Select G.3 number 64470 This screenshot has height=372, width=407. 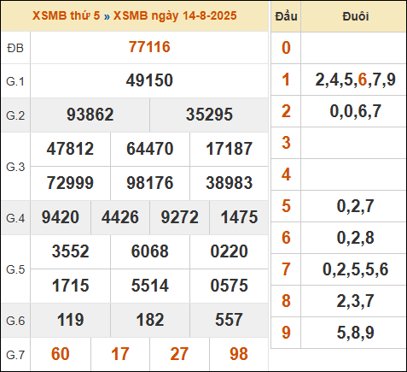pyautogui.click(x=150, y=149)
